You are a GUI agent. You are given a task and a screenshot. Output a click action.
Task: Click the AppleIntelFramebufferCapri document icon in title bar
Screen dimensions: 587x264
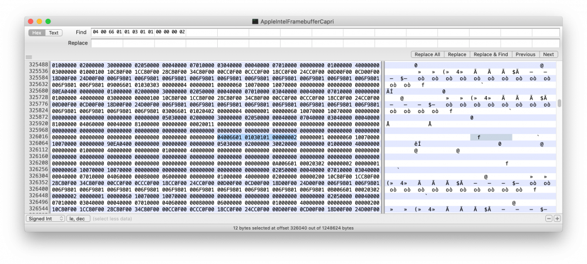255,22
